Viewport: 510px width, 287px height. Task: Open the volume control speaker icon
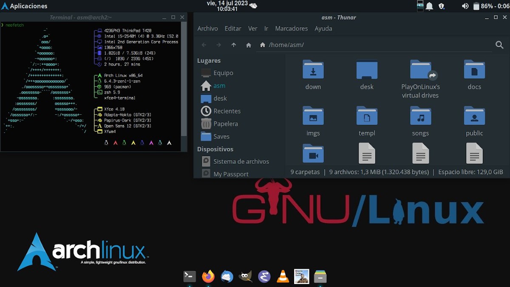click(x=465, y=6)
